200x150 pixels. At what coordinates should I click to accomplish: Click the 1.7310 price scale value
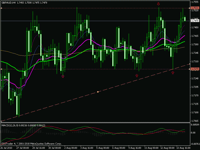click(x=195, y=61)
